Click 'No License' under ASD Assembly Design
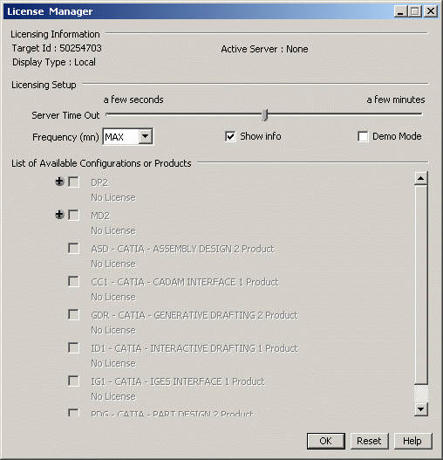 point(113,264)
